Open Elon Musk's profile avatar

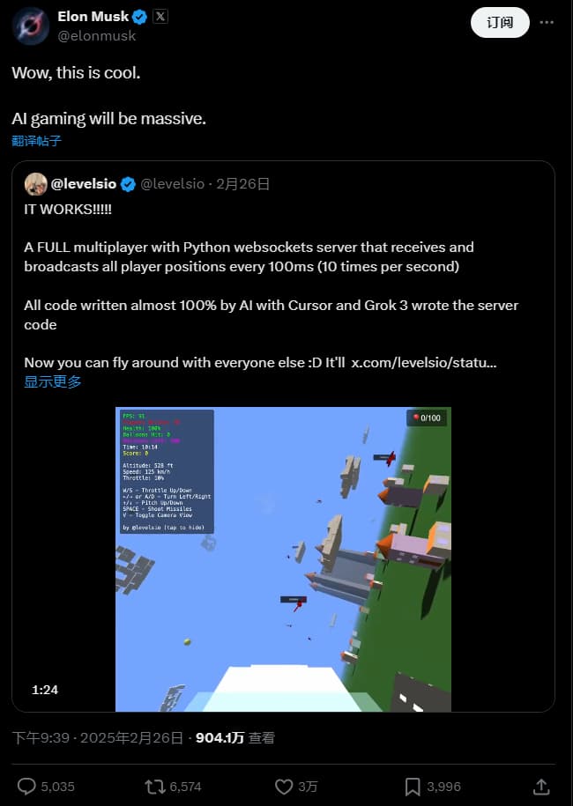[x=31, y=26]
